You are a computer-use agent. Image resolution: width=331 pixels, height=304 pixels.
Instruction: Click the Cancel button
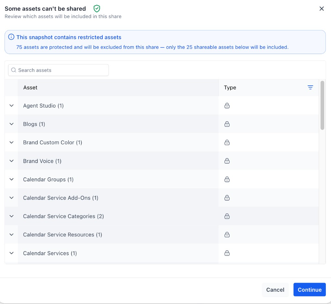tap(275, 289)
